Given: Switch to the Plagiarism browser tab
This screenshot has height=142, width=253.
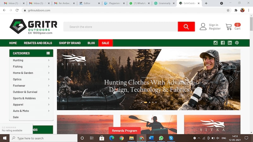Looking at the screenshot, I should 114,3.
